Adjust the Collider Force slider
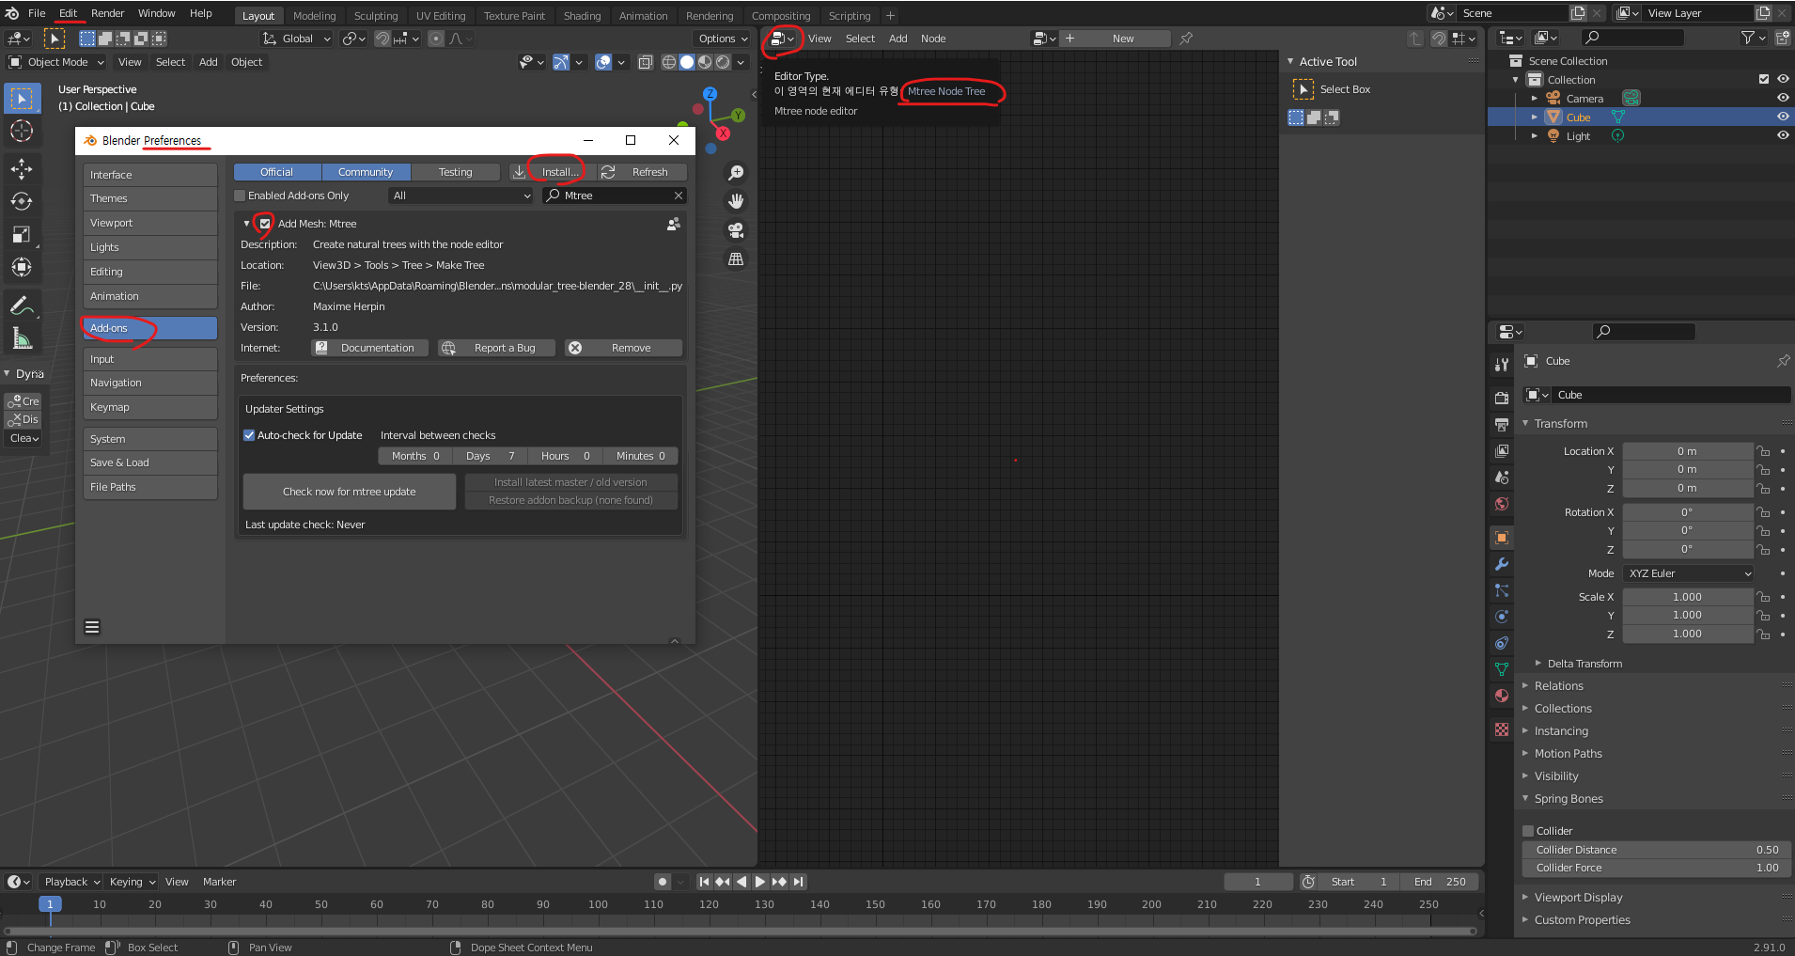 click(1657, 868)
